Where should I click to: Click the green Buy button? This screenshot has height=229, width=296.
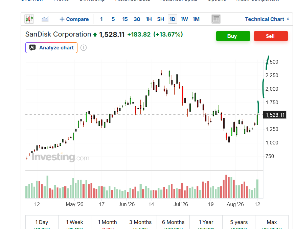[233, 36]
